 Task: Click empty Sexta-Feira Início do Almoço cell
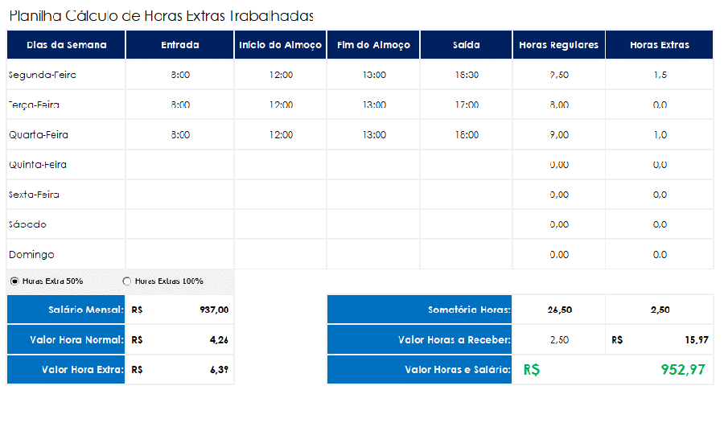281,195
